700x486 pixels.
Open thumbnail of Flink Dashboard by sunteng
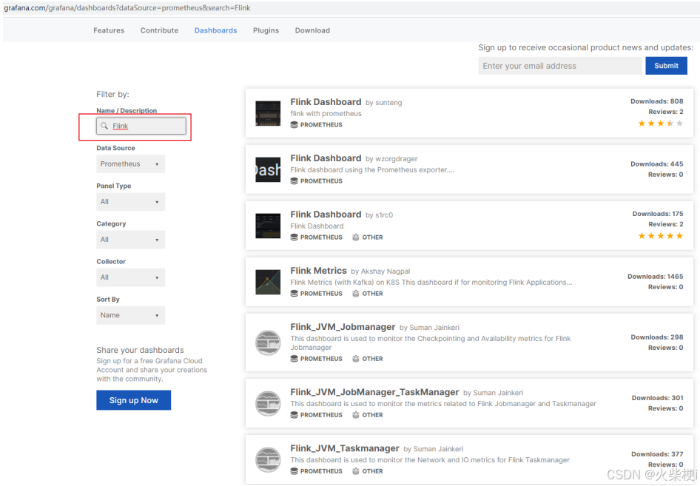point(268,113)
